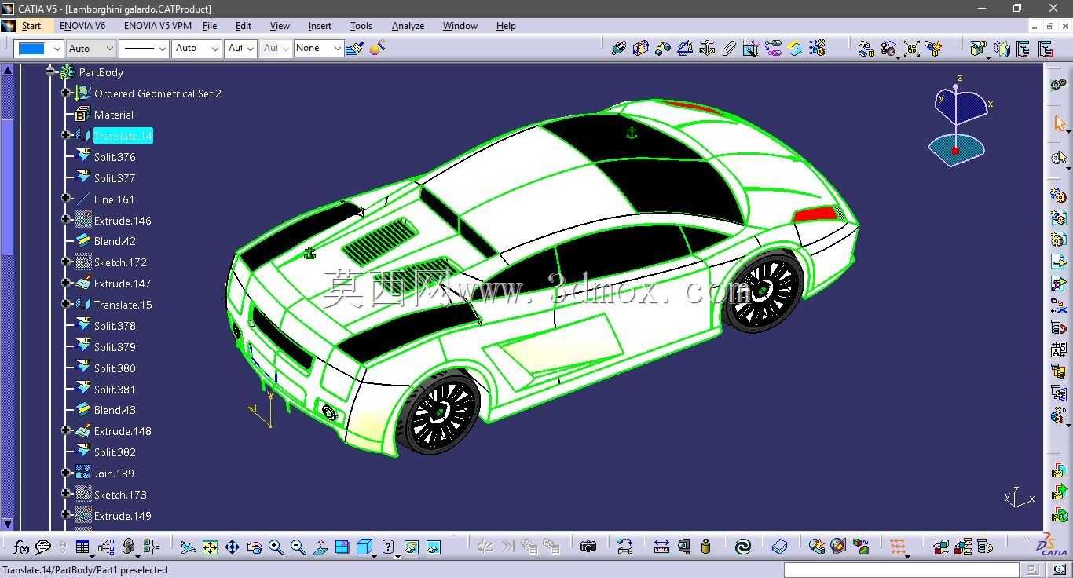Open the Edit menu
1073x578 pixels.
click(244, 26)
